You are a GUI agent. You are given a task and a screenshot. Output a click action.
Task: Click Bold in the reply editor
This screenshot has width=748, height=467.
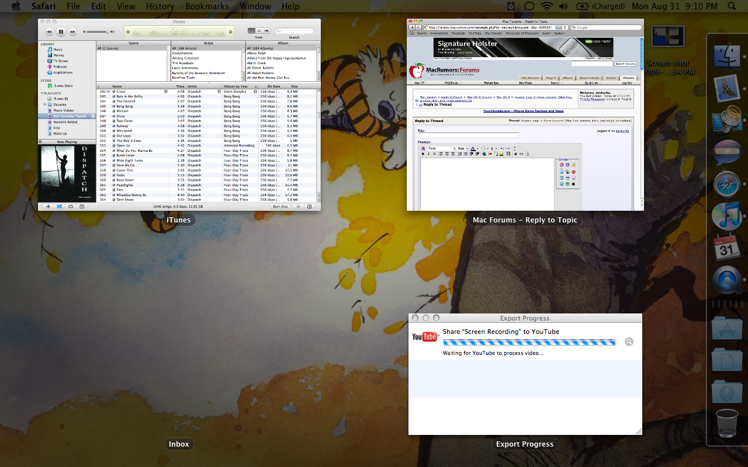(423, 154)
